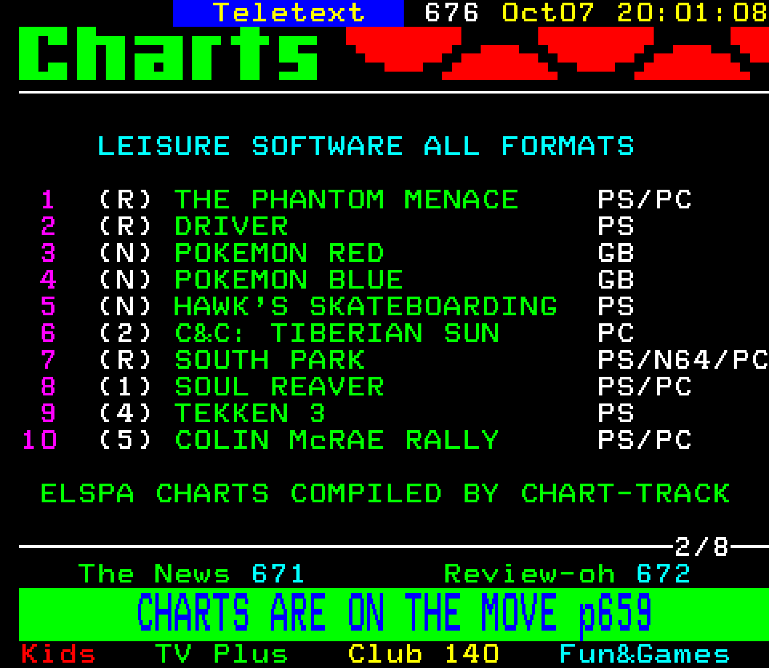Click the (N) marker beside Pokemon Red
Screen dimensions: 769x668
pyautogui.click(x=125, y=253)
